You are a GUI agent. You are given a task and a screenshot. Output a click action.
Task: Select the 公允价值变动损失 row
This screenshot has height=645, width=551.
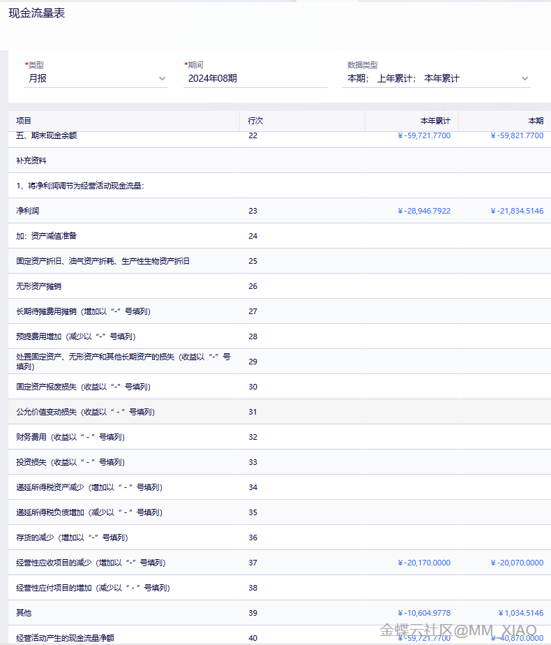pyautogui.click(x=280, y=411)
